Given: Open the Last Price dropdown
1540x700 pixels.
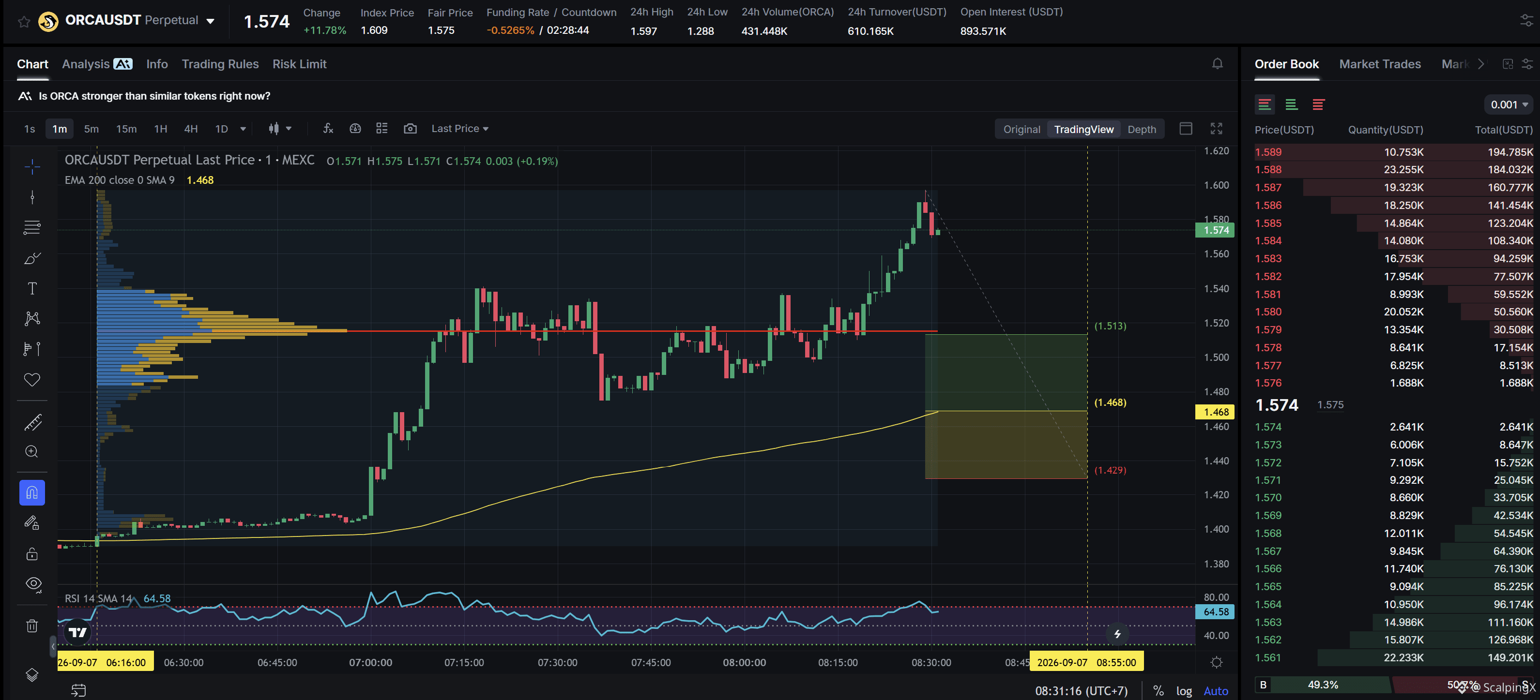Looking at the screenshot, I should pyautogui.click(x=460, y=128).
